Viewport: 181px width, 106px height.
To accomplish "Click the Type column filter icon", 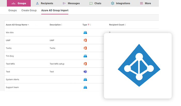I will click(88, 25).
